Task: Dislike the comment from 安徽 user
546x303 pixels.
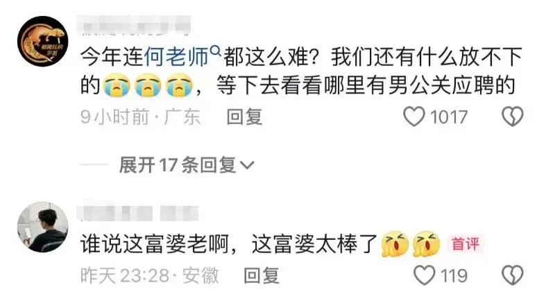Action: point(512,275)
